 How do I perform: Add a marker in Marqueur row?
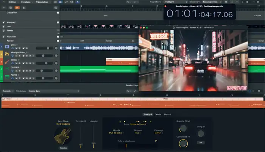click(x=58, y=22)
